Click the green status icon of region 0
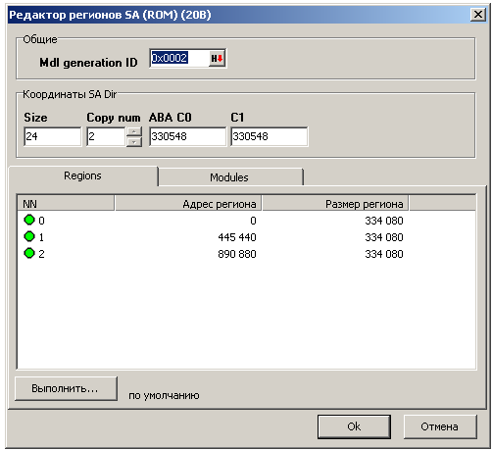Screen dimensions: 492x450 (29, 220)
